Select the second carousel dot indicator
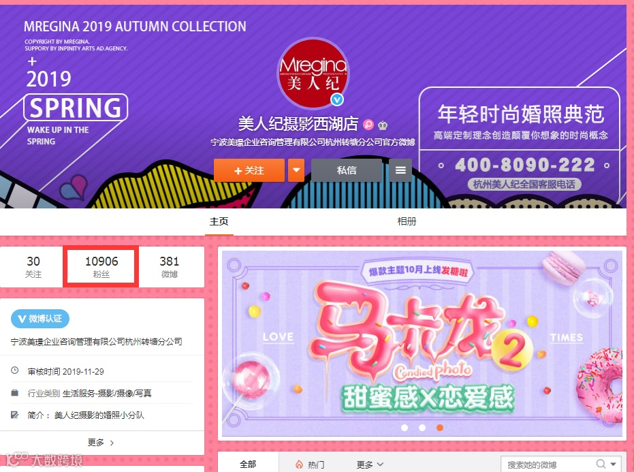Screen dimensions: 634x472 422,428
